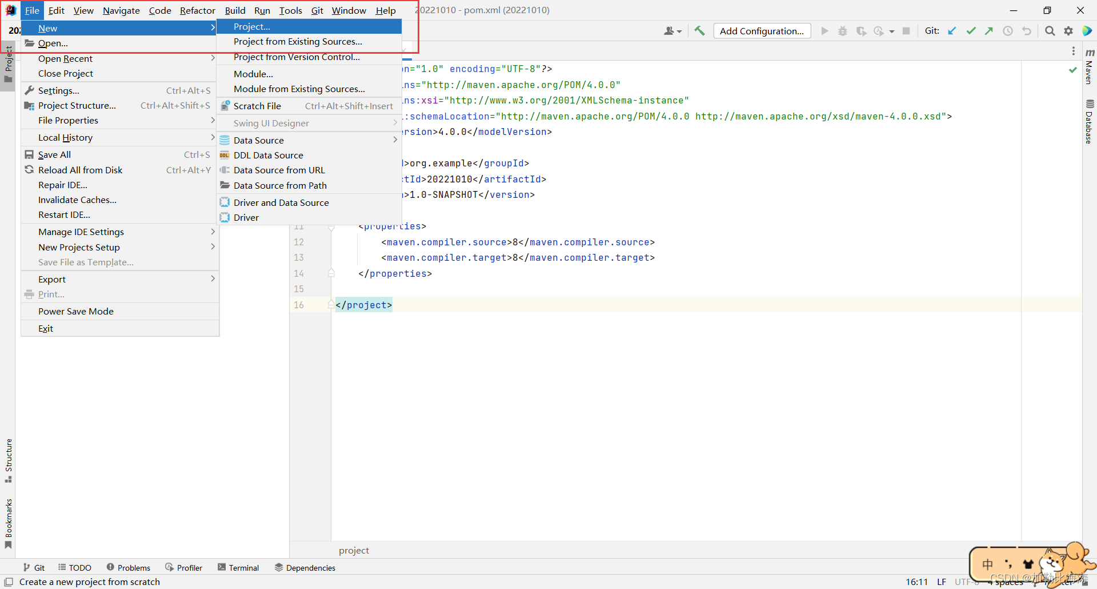Viewport: 1097px width, 589px height.
Task: Open IDE settings gear icon in toolbar
Action: pos(1068,31)
